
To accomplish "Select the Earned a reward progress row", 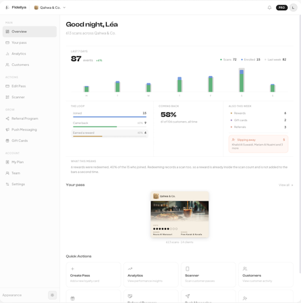I will [x=109, y=133].
